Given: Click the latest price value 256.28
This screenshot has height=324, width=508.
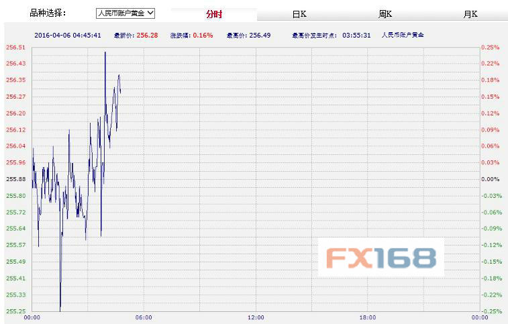Looking at the screenshot, I should 146,35.
